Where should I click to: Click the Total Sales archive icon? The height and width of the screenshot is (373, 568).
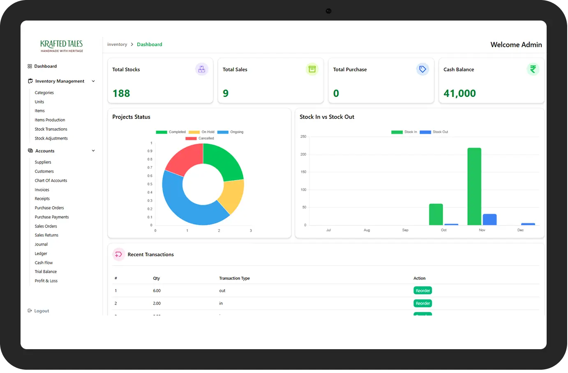pos(312,69)
